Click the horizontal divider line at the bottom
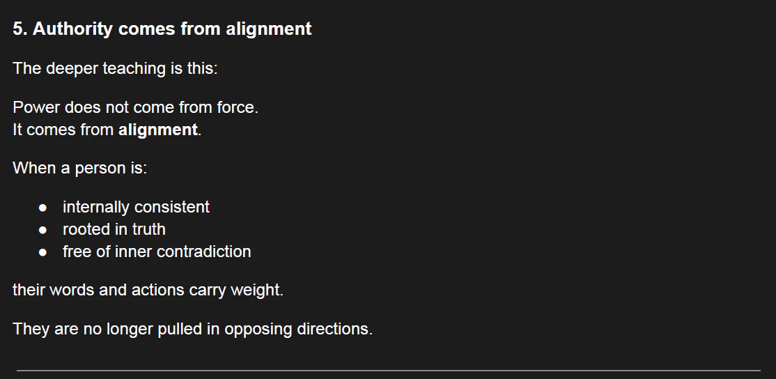This screenshot has height=379, width=776. (x=388, y=370)
